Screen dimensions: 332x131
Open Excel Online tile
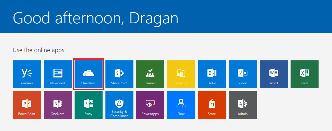coord(305,74)
